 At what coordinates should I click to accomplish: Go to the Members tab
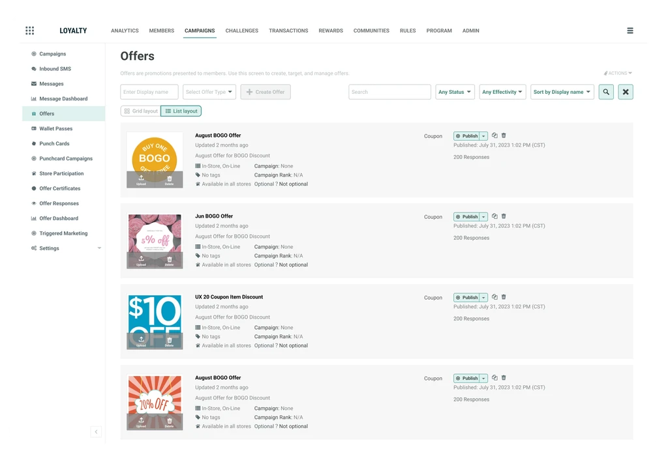coord(162,31)
